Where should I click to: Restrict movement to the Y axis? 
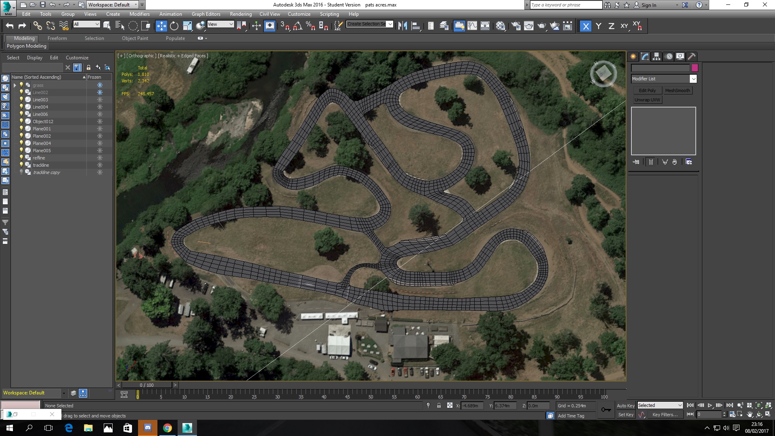[599, 26]
